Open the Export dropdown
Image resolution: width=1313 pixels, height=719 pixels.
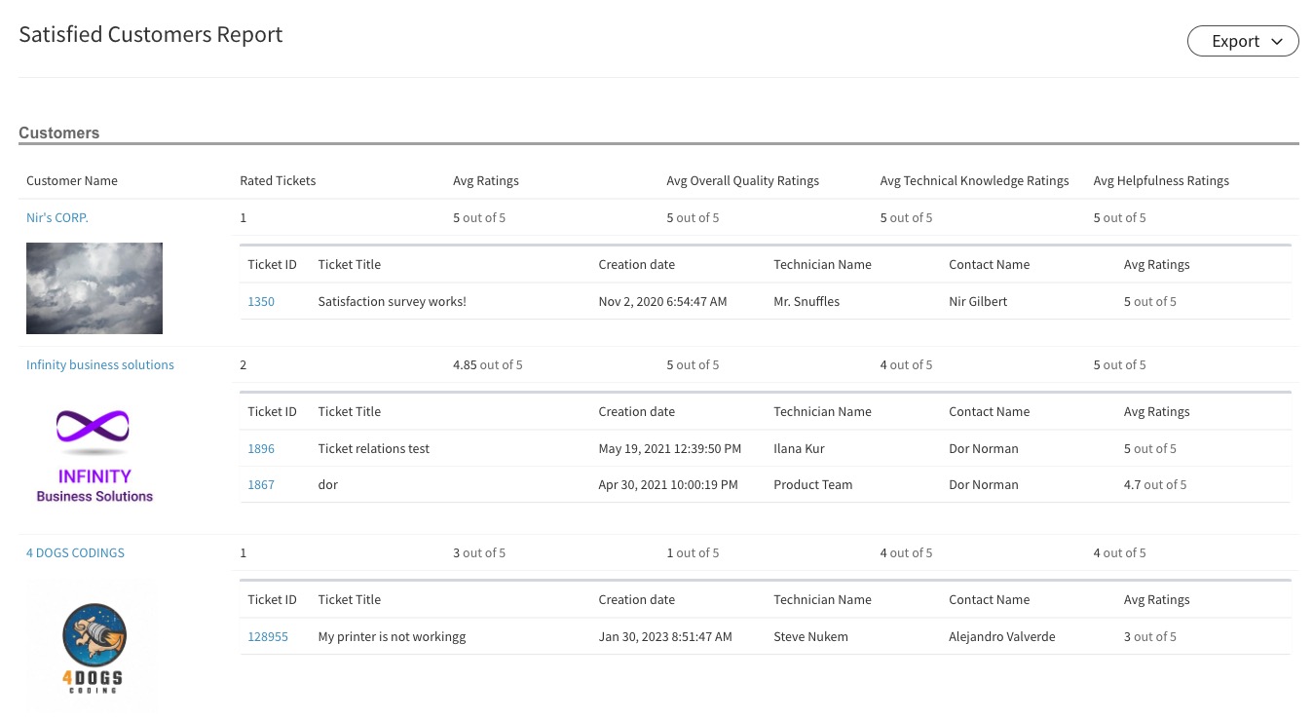coord(1243,41)
